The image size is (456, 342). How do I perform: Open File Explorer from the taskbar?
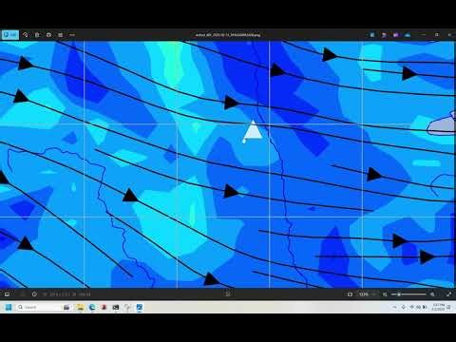pyautogui.click(x=80, y=307)
